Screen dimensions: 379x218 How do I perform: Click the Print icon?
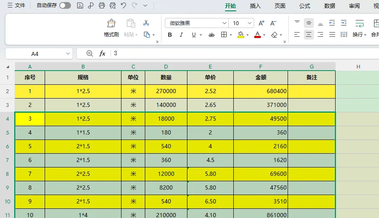pyautogui.click(x=102, y=5)
